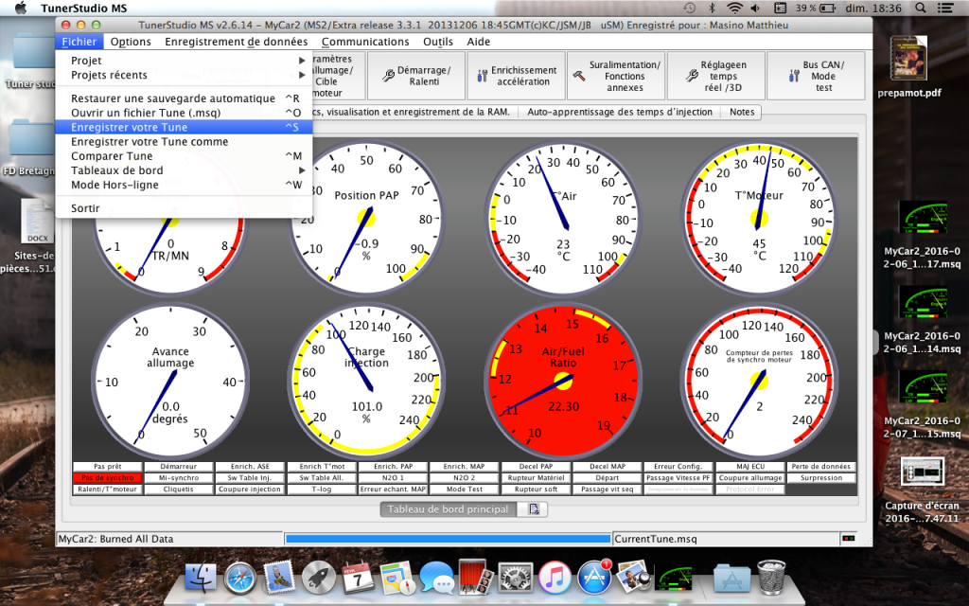Click the Compteur de pertes de synchro gauge
Screen dimensions: 969x606
pyautogui.click(x=759, y=381)
